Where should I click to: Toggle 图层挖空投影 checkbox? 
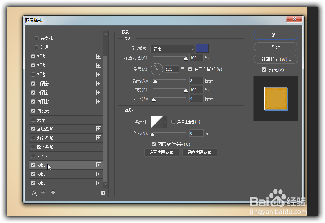click(x=153, y=144)
